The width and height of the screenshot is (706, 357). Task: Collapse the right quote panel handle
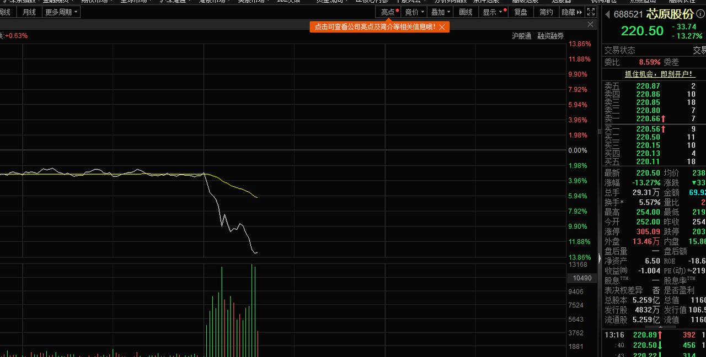600,258
